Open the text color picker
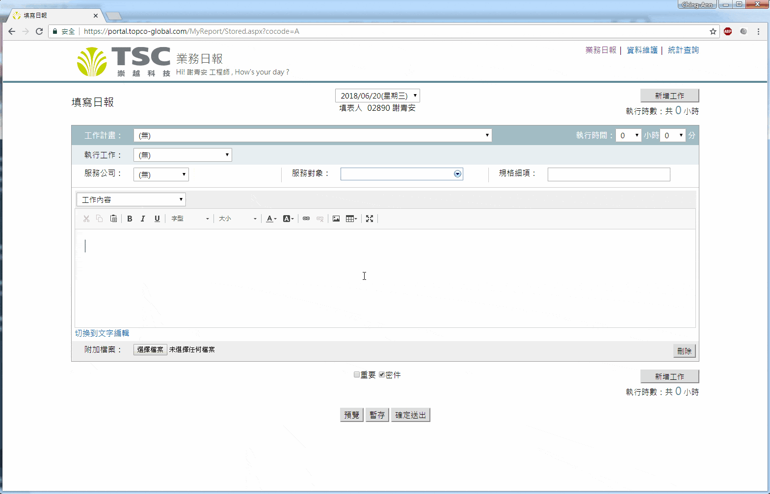Screen dimensions: 770x494 271,219
